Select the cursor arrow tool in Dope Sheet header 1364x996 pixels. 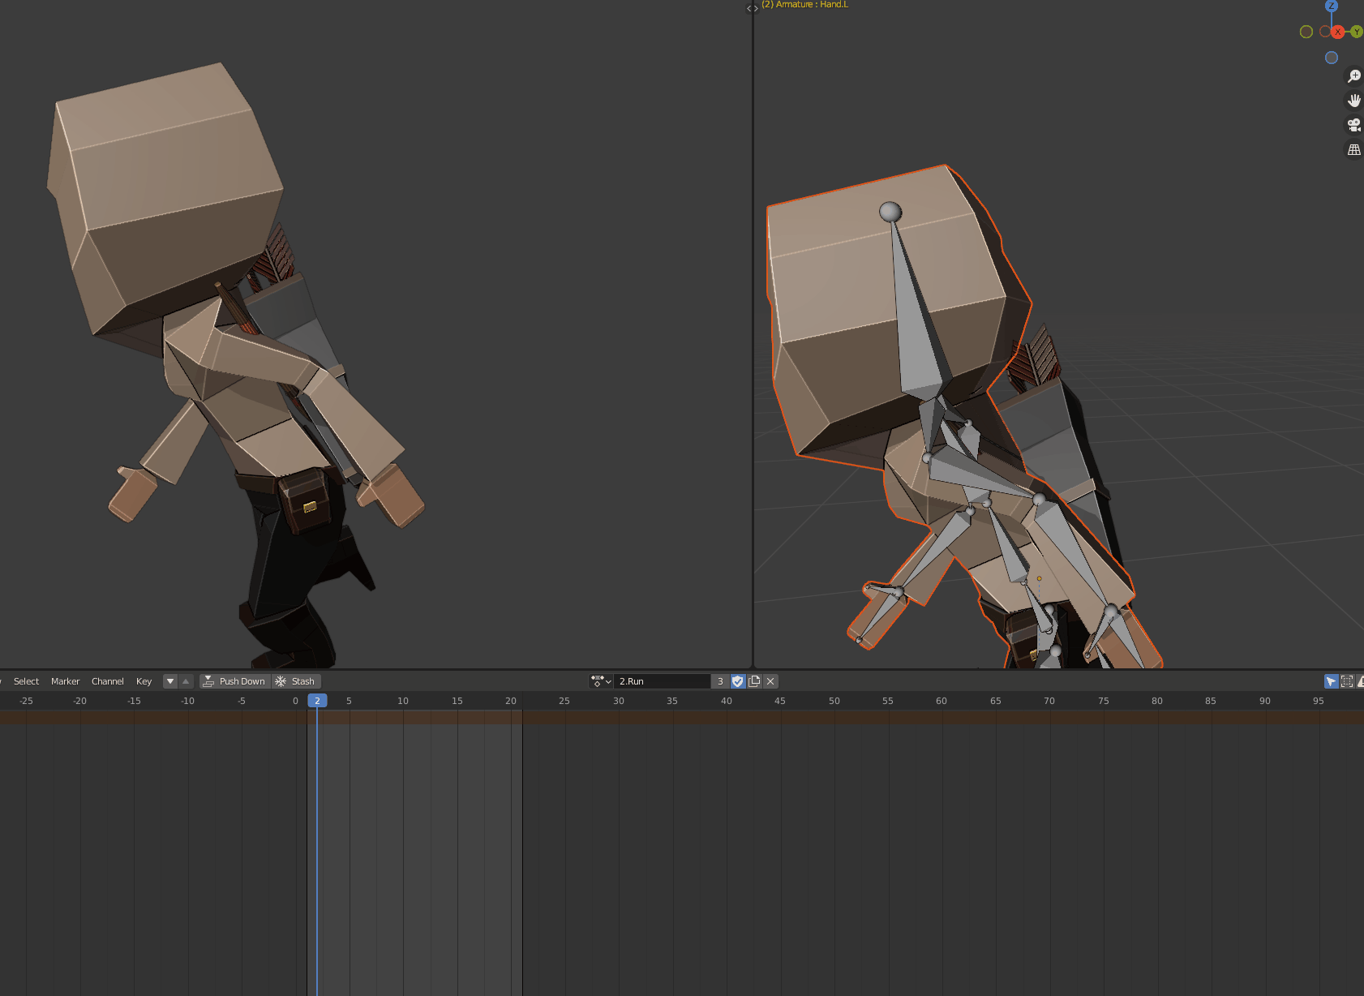tap(1331, 681)
